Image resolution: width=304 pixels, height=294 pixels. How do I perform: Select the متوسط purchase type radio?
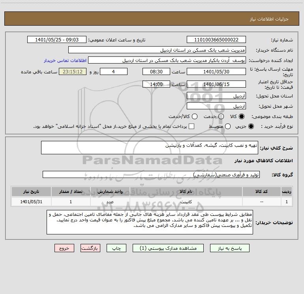pyautogui.click(x=228, y=126)
